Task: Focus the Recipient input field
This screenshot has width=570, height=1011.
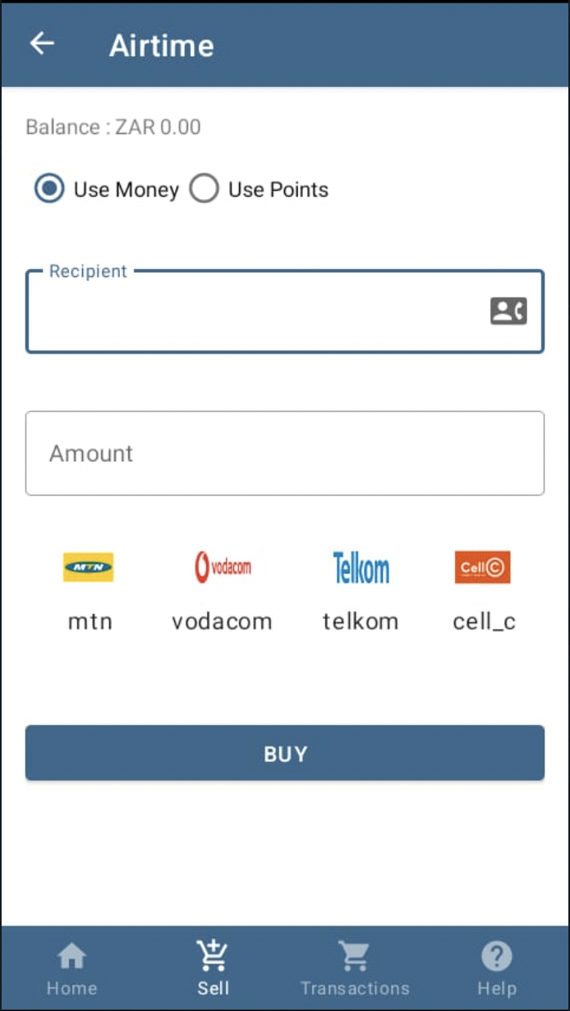Action: pyautogui.click(x=285, y=312)
